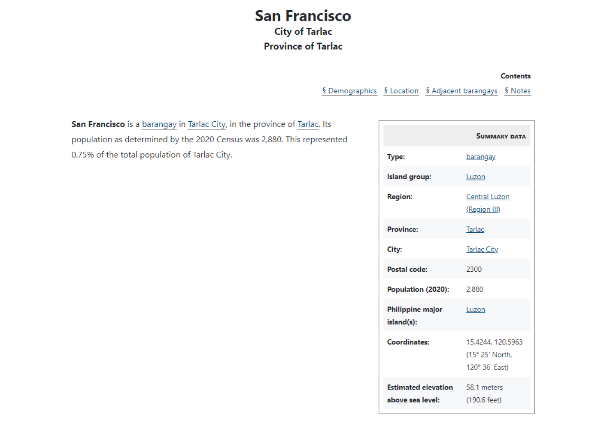Open the Demographics section link
Screen dimensions: 601x423
pyautogui.click(x=349, y=91)
